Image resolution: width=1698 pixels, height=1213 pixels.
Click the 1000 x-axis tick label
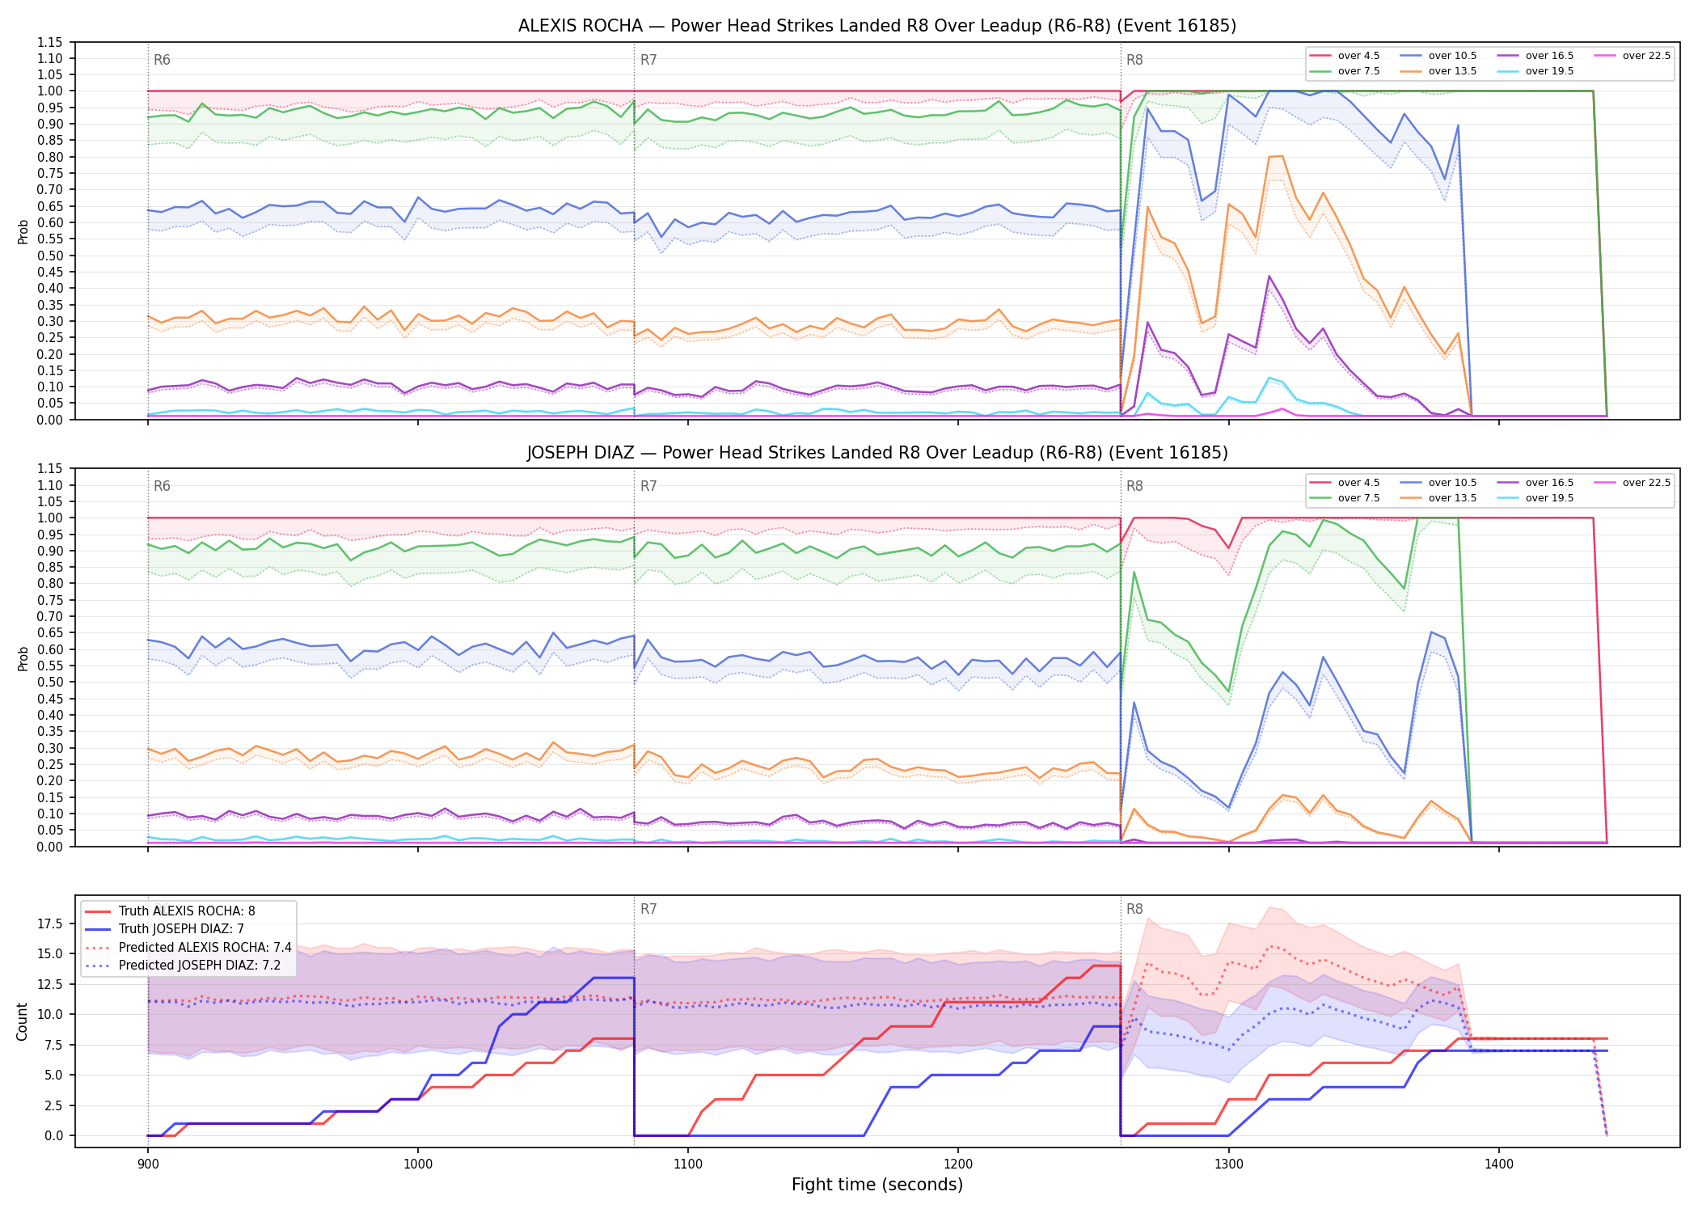417,1164
